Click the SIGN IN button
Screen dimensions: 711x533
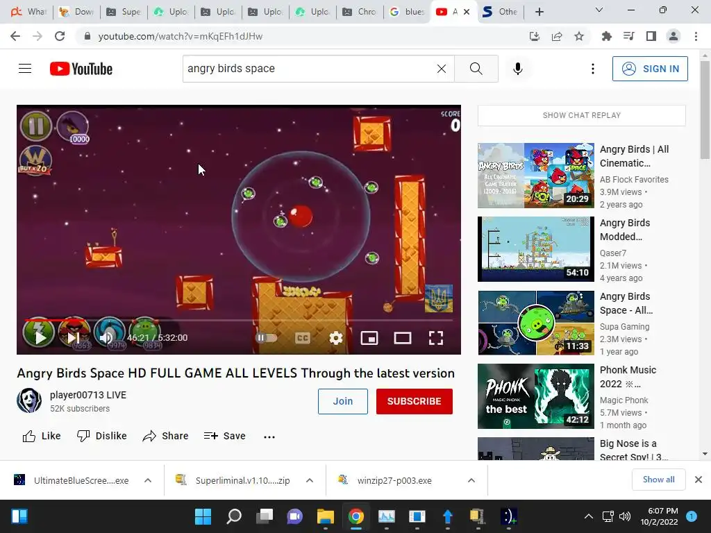[x=650, y=69]
